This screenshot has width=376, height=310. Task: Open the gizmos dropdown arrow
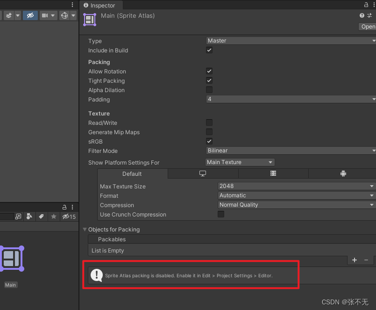click(73, 15)
